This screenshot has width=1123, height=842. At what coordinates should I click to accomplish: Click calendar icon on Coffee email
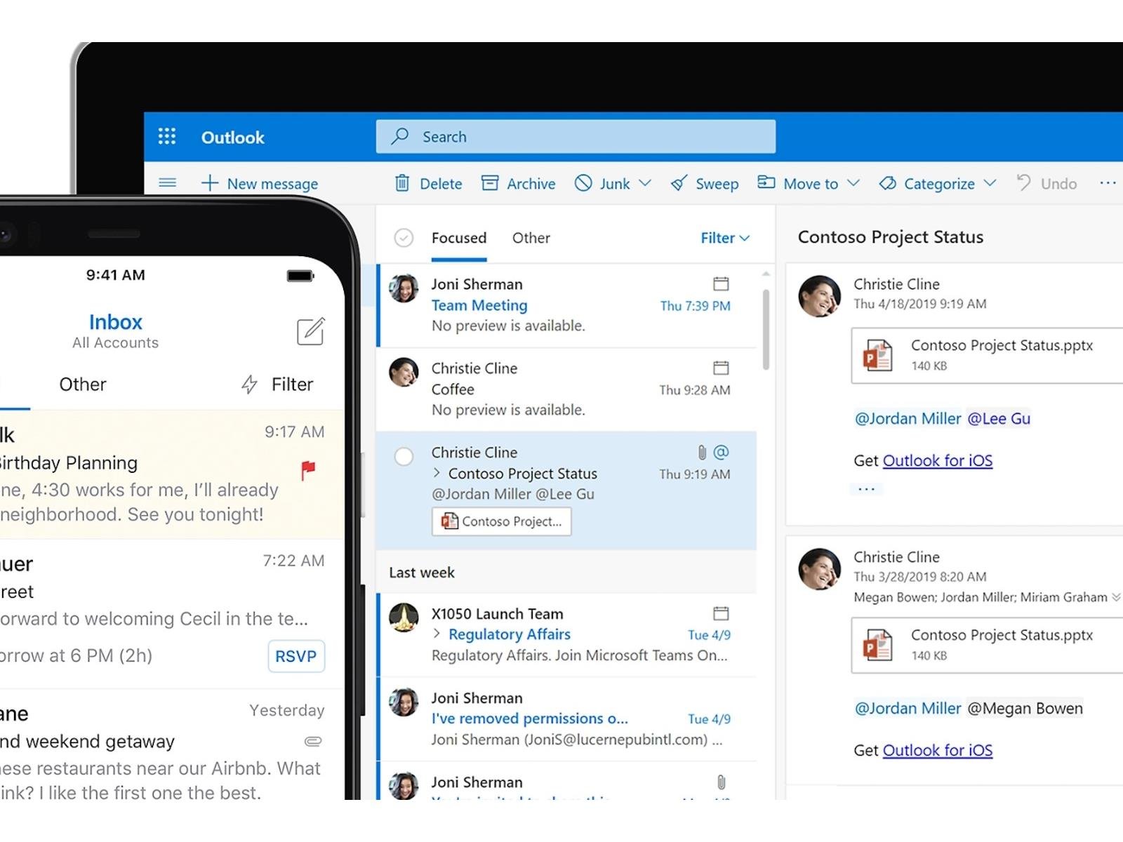click(x=721, y=368)
